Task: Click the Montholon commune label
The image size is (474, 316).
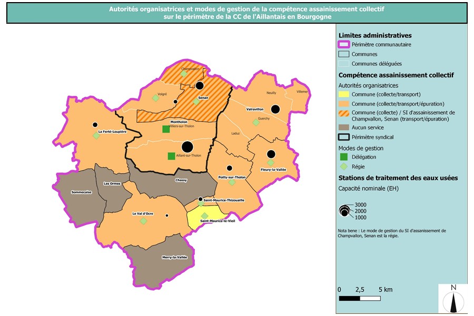Action: [x=179, y=122]
